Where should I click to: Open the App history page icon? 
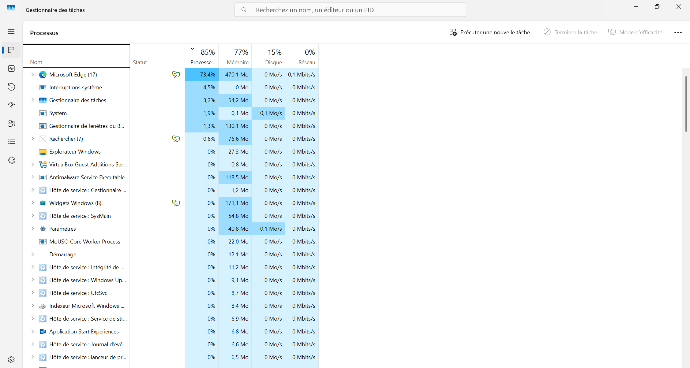[x=11, y=87]
